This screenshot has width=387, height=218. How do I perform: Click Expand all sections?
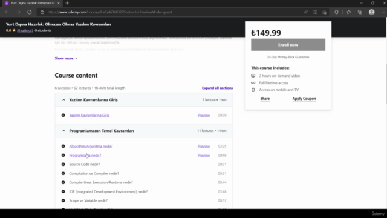pyautogui.click(x=217, y=88)
